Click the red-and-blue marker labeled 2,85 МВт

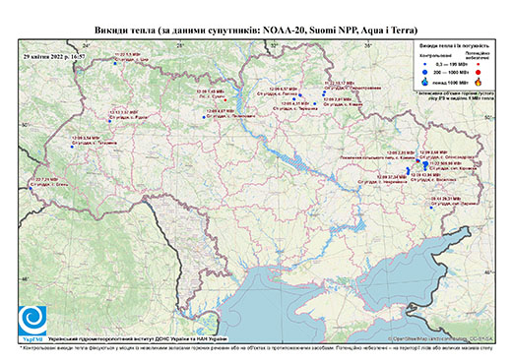pyautogui.click(x=417, y=160)
